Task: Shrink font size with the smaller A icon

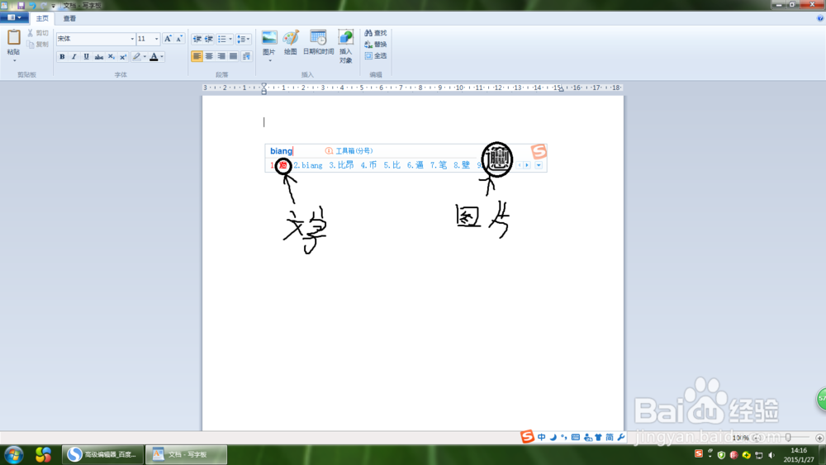Action: [179, 39]
